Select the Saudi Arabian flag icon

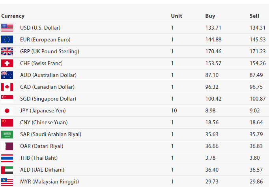pyautogui.click(x=7, y=134)
